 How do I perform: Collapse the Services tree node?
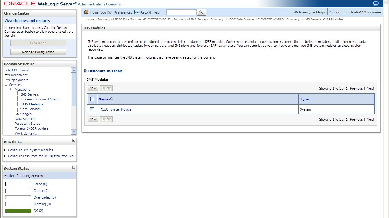pos(6,85)
